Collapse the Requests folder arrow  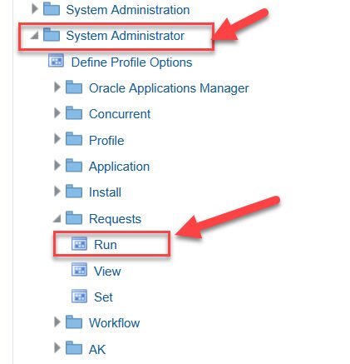(57, 218)
